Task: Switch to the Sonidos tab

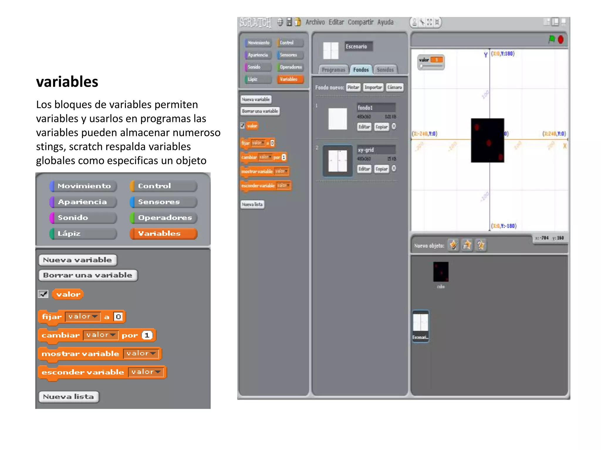Action: pos(385,70)
